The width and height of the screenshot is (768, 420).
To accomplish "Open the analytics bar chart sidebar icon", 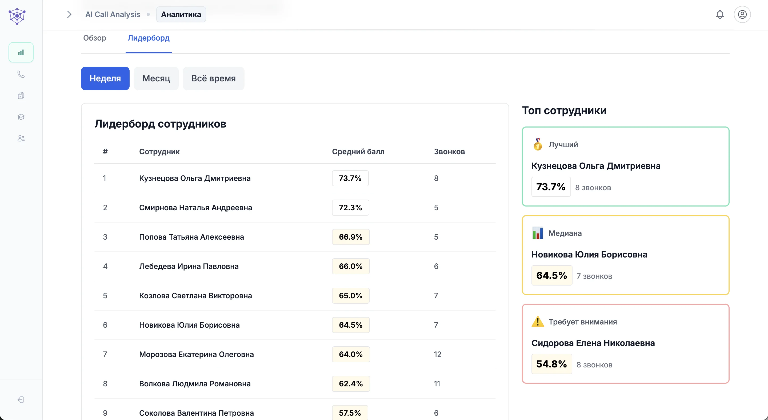I will coord(21,53).
